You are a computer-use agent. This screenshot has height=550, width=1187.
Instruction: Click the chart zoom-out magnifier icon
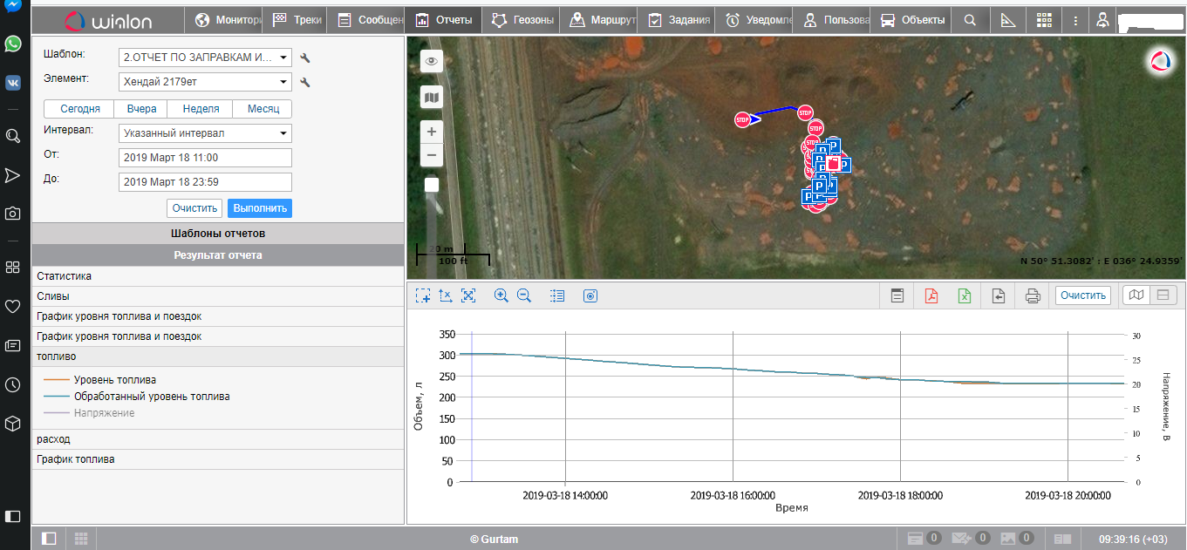tap(524, 295)
